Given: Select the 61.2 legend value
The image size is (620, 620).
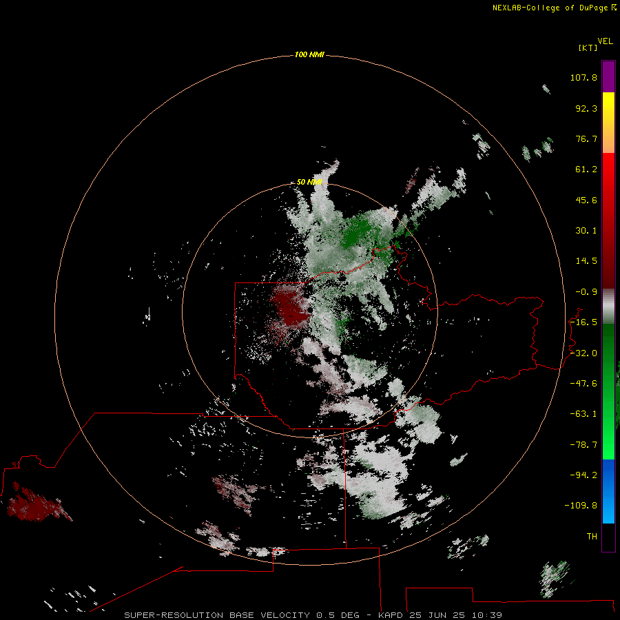Looking at the screenshot, I should (586, 169).
